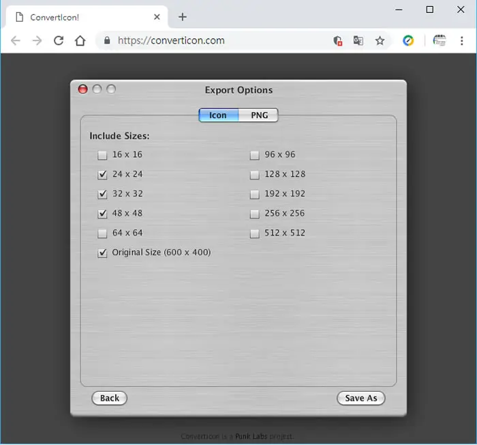Minimize the browser window

(x=399, y=10)
